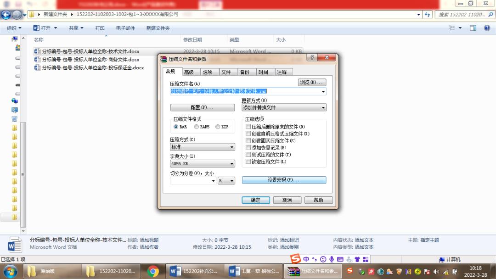The image size is (496, 279).
Task: Click the Word icon of 商务文件.docx
Action: (37, 59)
